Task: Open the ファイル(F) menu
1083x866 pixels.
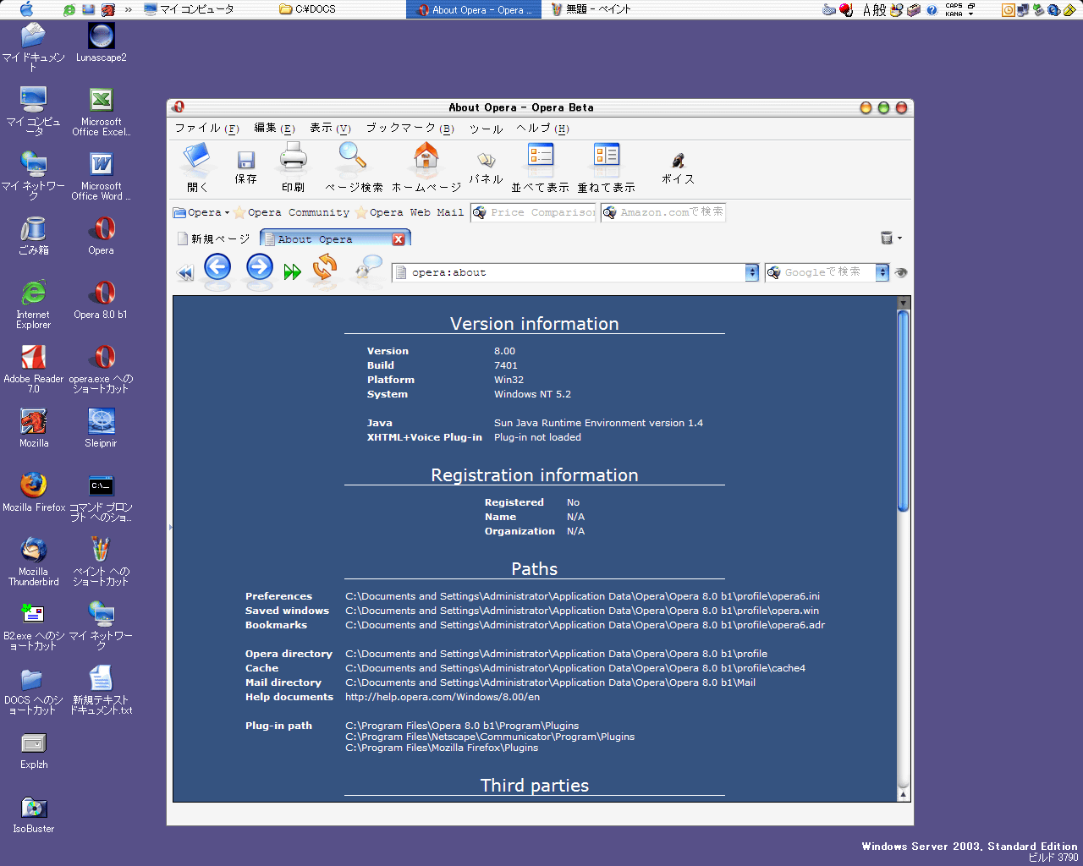Action: pyautogui.click(x=207, y=129)
